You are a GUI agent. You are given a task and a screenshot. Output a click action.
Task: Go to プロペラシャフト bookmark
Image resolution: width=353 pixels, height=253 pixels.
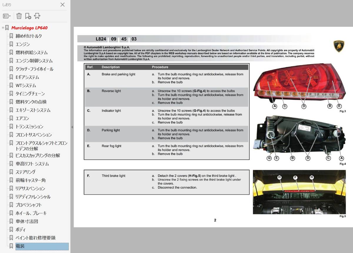[x=29, y=205]
